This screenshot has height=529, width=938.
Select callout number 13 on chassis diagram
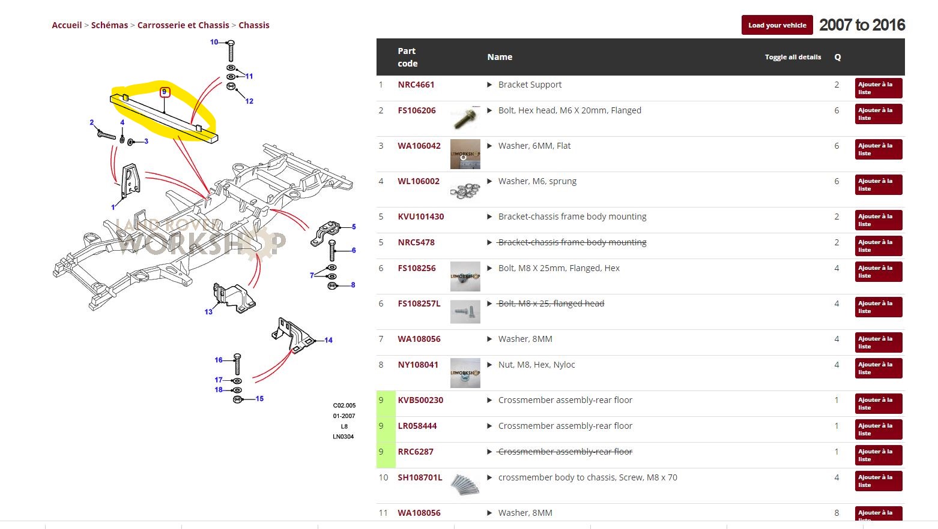(x=208, y=312)
